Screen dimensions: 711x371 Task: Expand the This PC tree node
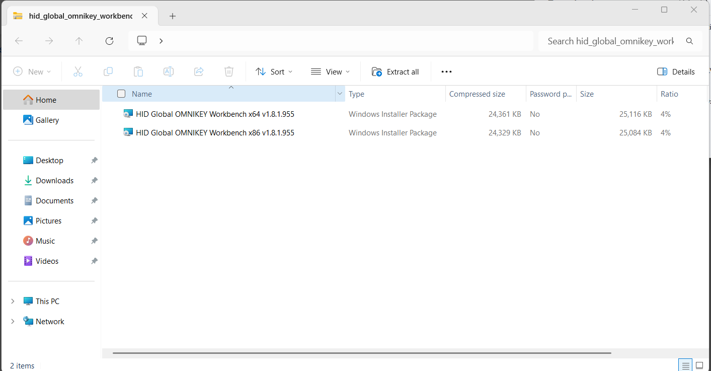click(13, 302)
